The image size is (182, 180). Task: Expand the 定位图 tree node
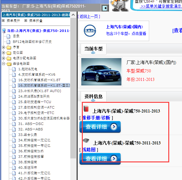click(x=3, y=53)
